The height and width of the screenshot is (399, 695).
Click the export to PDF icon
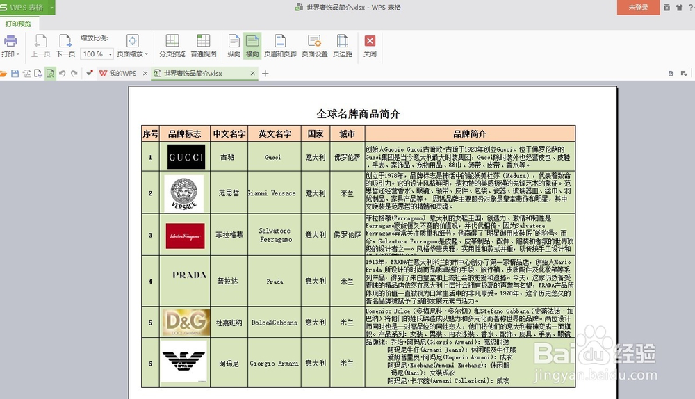pos(27,74)
